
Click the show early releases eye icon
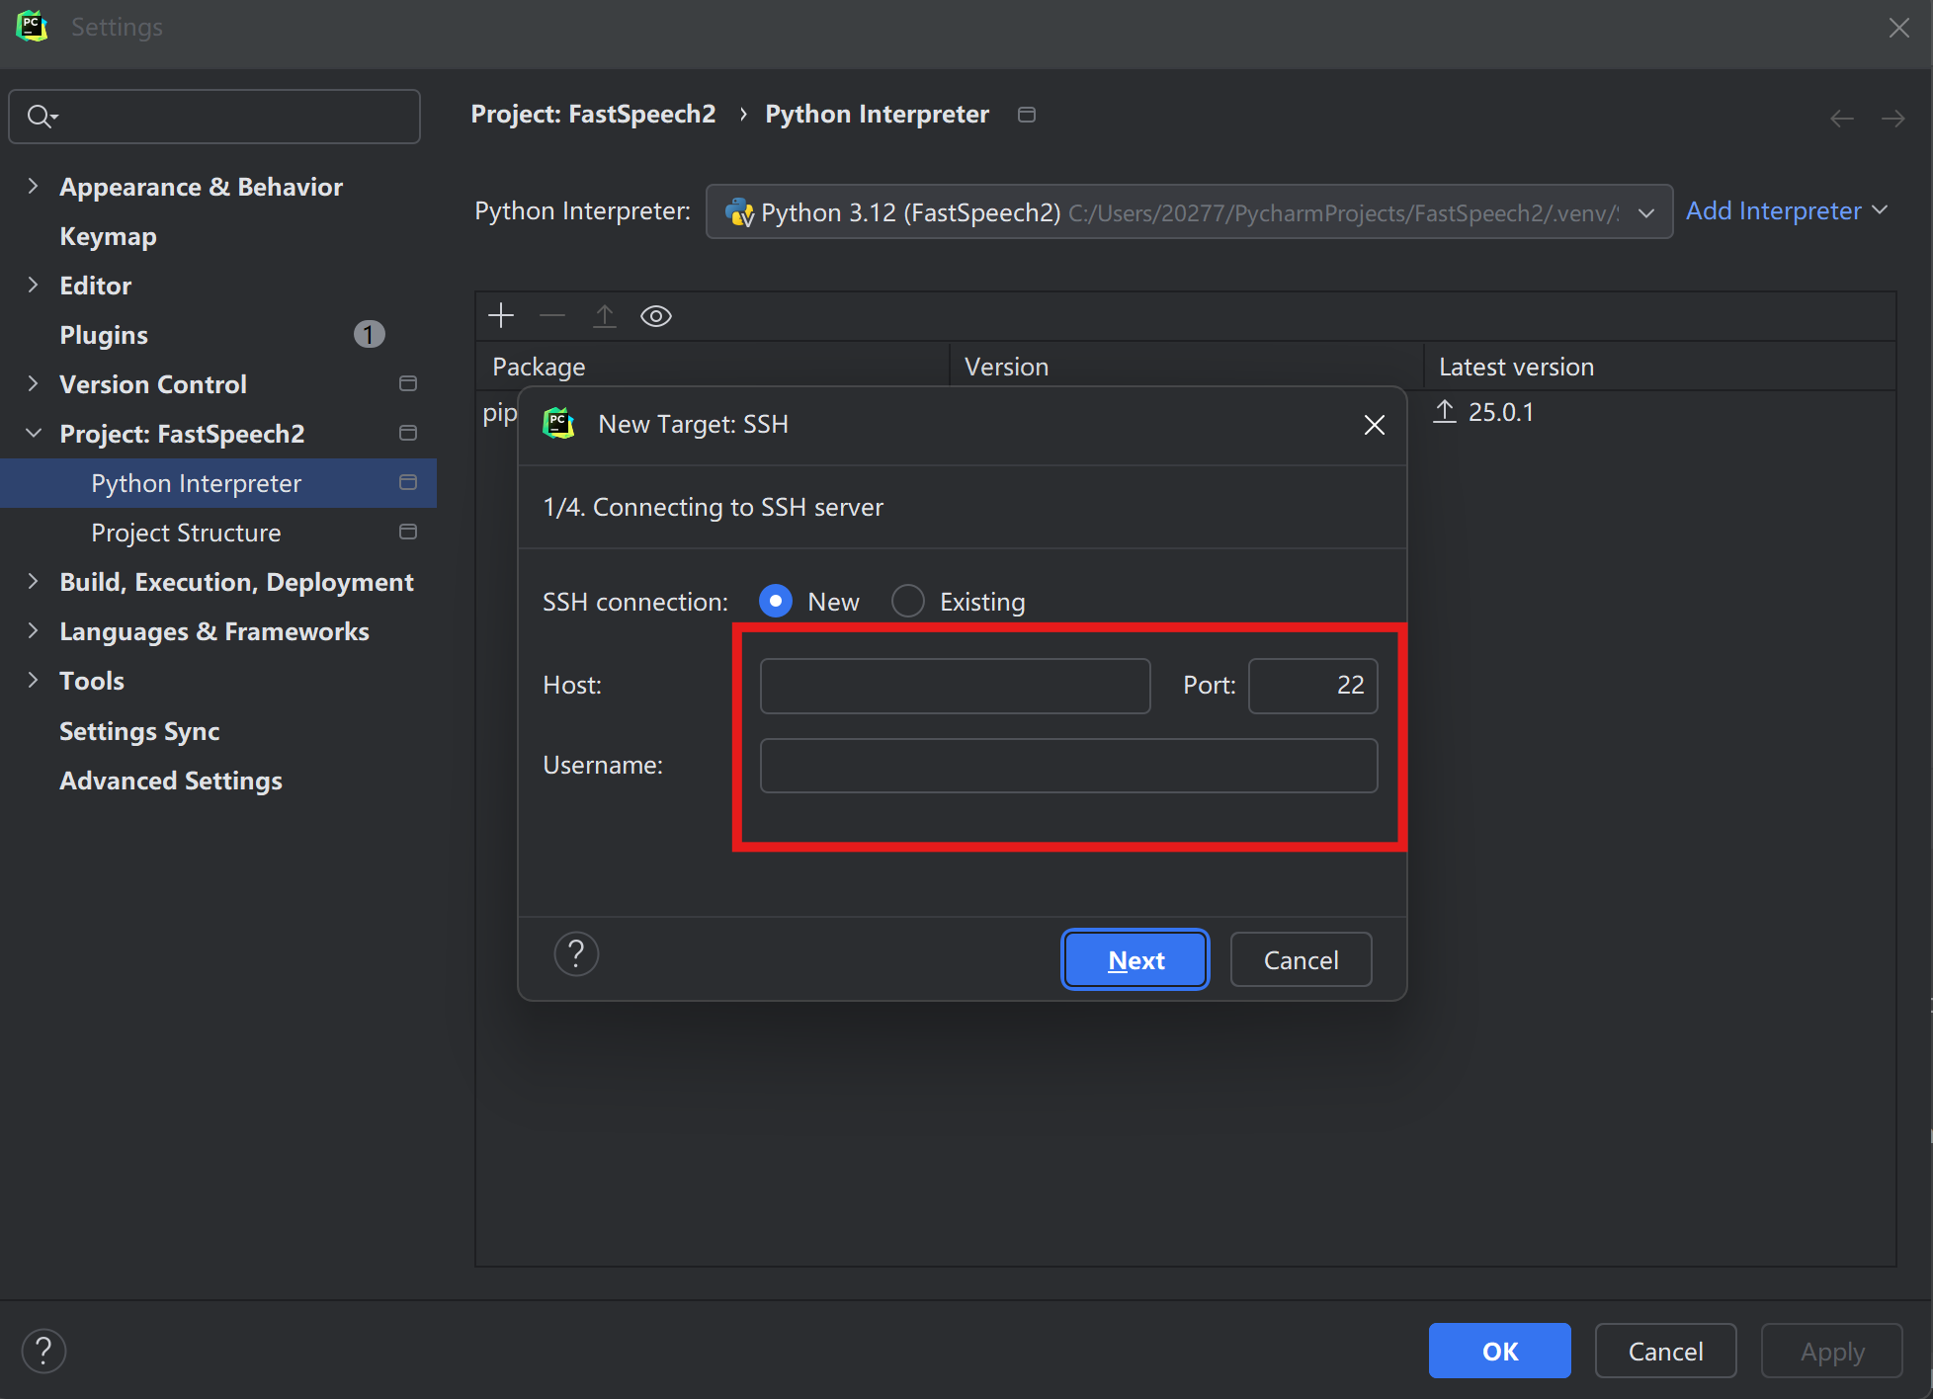(656, 316)
